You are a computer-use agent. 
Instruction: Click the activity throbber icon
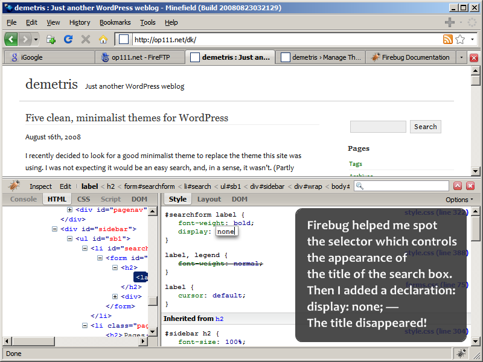472,22
